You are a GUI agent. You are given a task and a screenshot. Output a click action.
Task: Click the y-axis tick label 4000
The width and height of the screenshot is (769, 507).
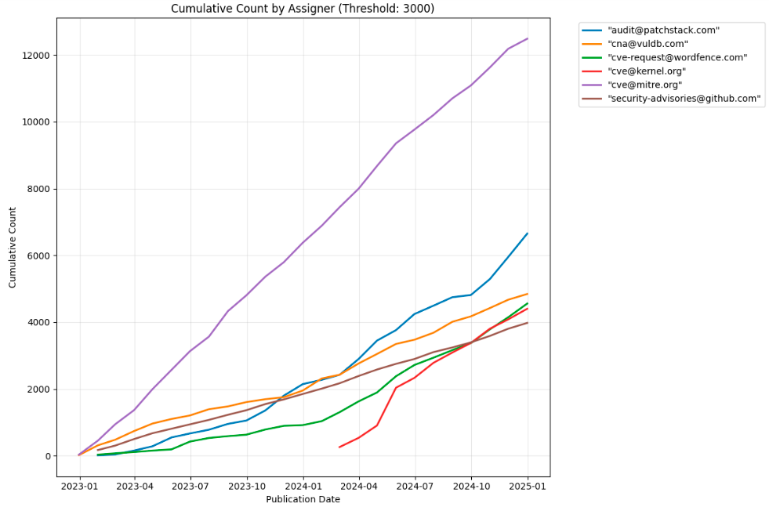[38, 323]
